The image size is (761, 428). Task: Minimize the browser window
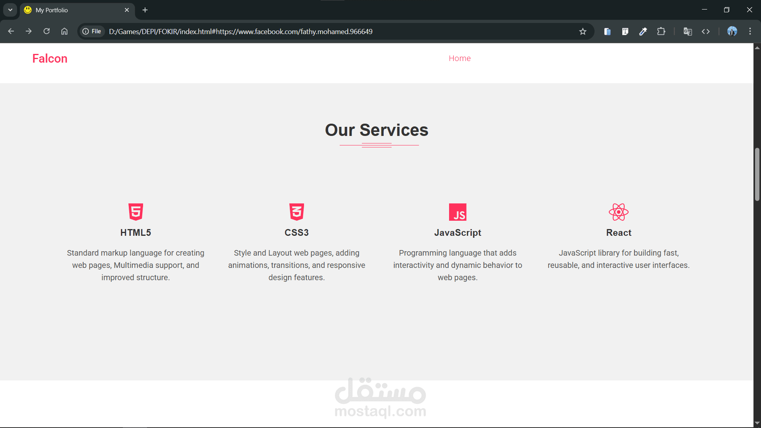(x=704, y=10)
